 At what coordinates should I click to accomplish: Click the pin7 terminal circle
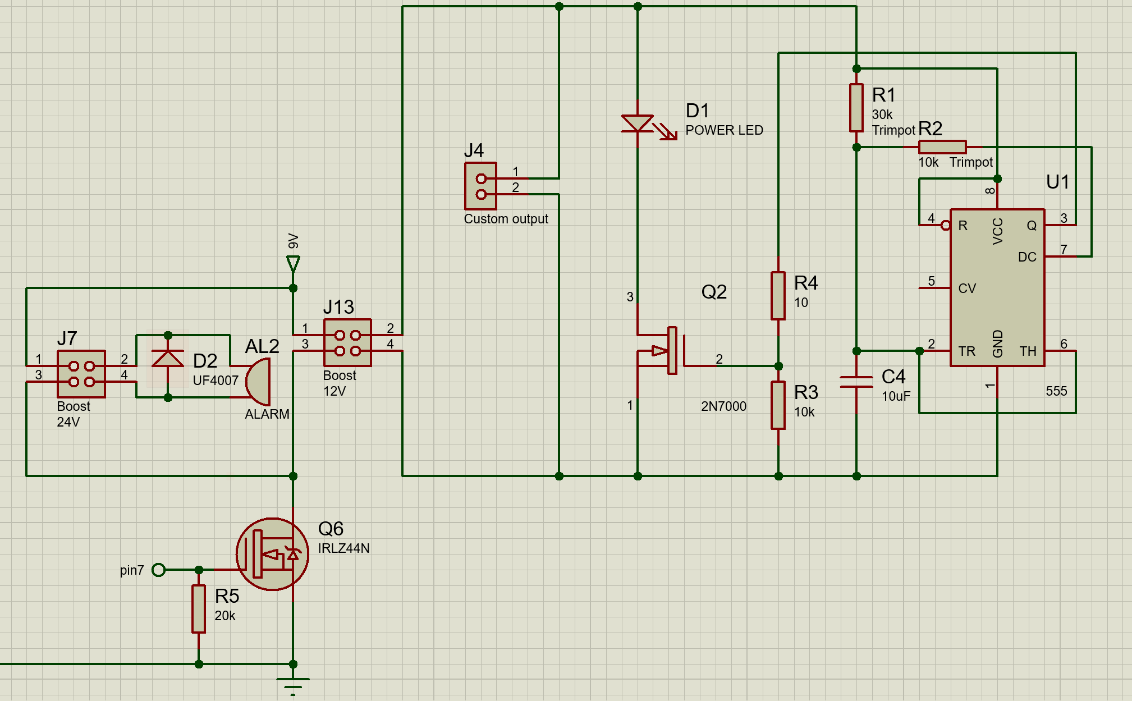click(x=159, y=570)
